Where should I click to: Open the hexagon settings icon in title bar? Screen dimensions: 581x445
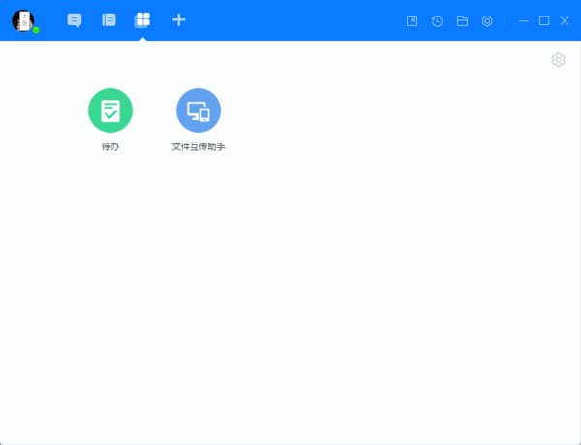click(487, 21)
